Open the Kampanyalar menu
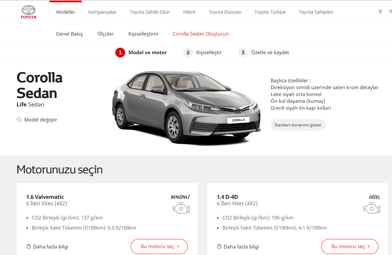This screenshot has width=392, height=255. (x=102, y=12)
